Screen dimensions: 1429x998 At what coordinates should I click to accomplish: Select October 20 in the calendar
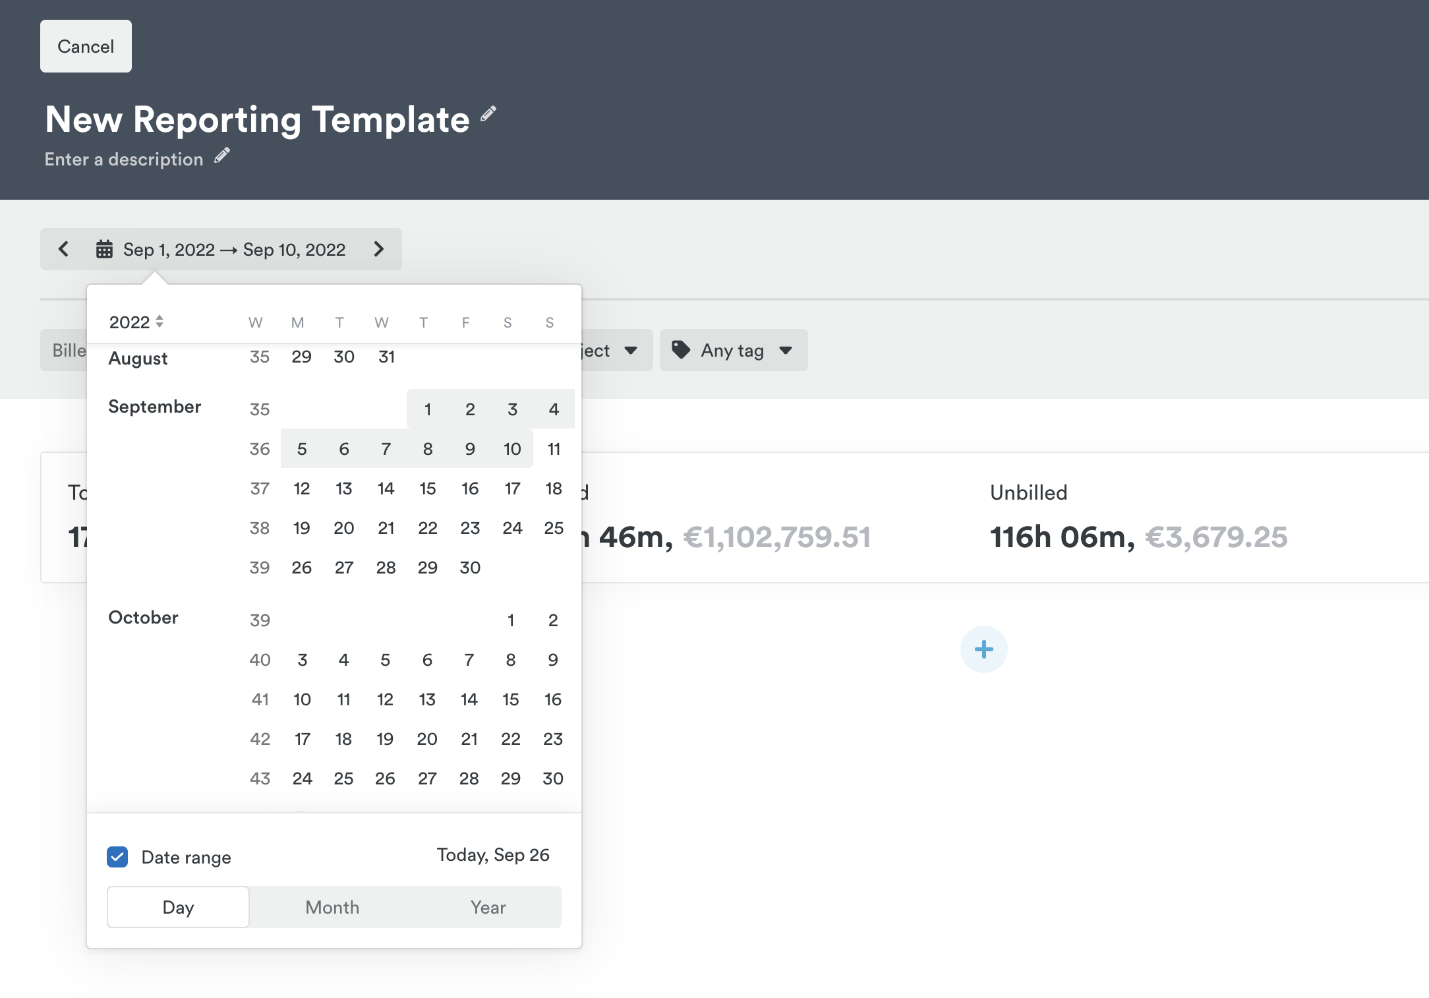426,739
